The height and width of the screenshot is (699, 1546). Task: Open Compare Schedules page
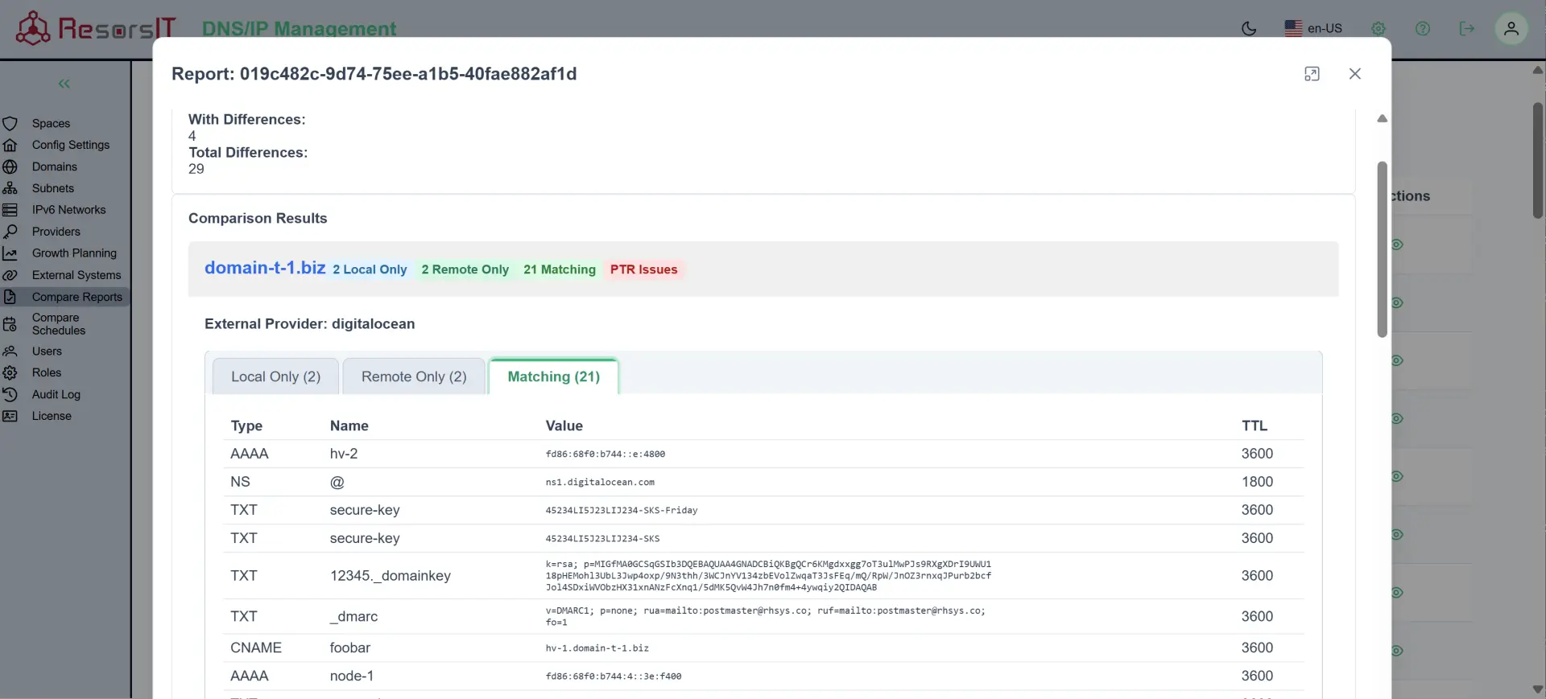click(59, 324)
